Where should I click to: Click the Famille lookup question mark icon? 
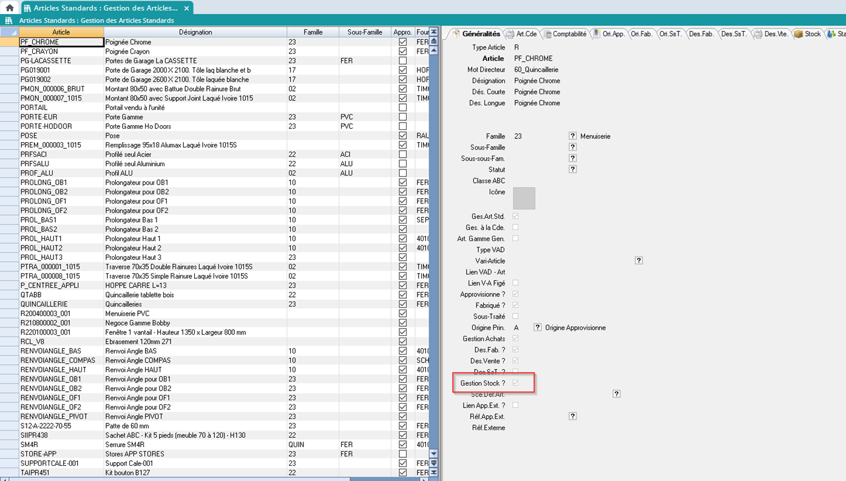572,136
